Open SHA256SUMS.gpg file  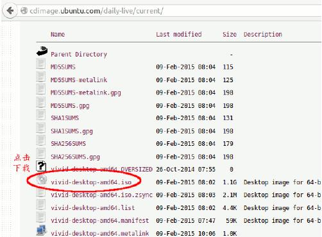click(75, 157)
